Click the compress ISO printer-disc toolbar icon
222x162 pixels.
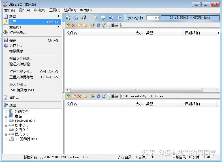(76, 18)
